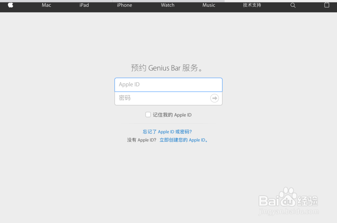Open the Music menu item
Viewport: 337px width, 223px height.
[209, 5]
